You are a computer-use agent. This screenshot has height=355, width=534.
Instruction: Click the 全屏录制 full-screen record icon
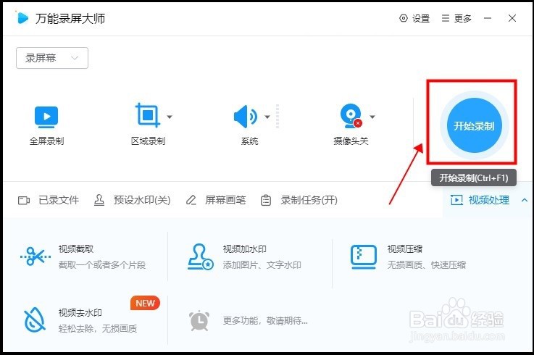click(x=46, y=117)
